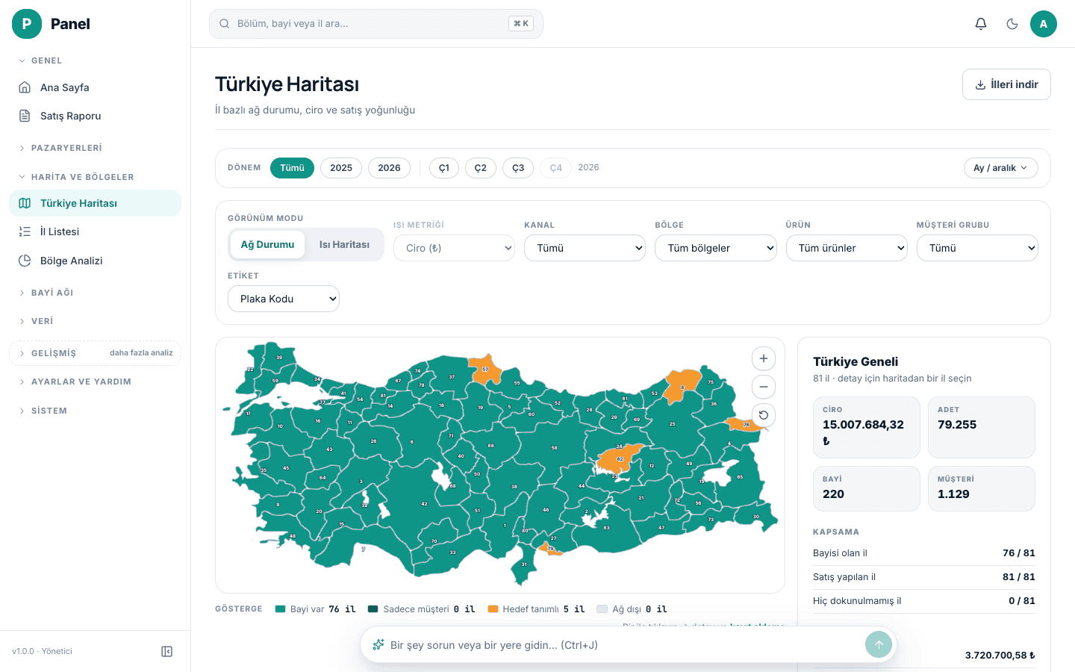The width and height of the screenshot is (1075, 672).
Task: Toggle dark mode moon icon
Action: click(1012, 24)
